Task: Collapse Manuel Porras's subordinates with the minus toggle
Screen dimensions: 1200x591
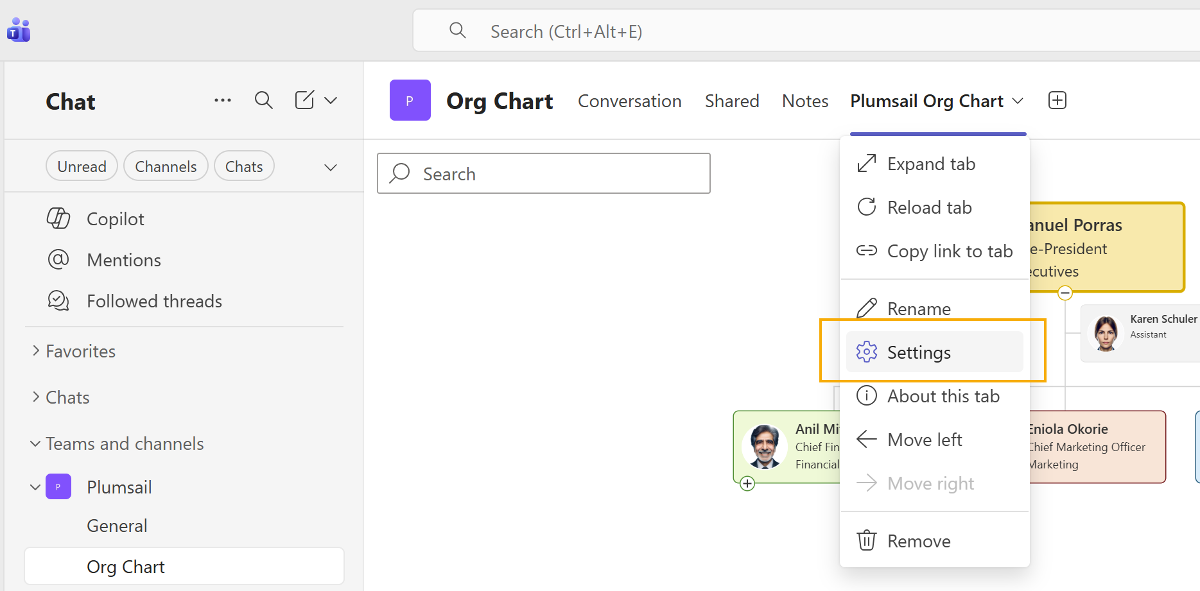Action: [x=1065, y=293]
